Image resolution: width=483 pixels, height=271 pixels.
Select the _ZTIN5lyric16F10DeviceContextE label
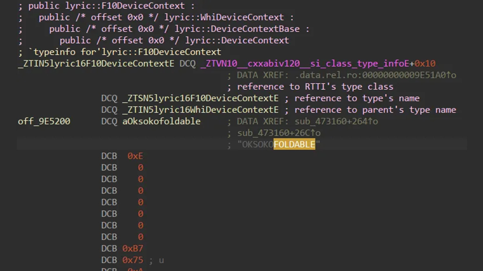96,64
